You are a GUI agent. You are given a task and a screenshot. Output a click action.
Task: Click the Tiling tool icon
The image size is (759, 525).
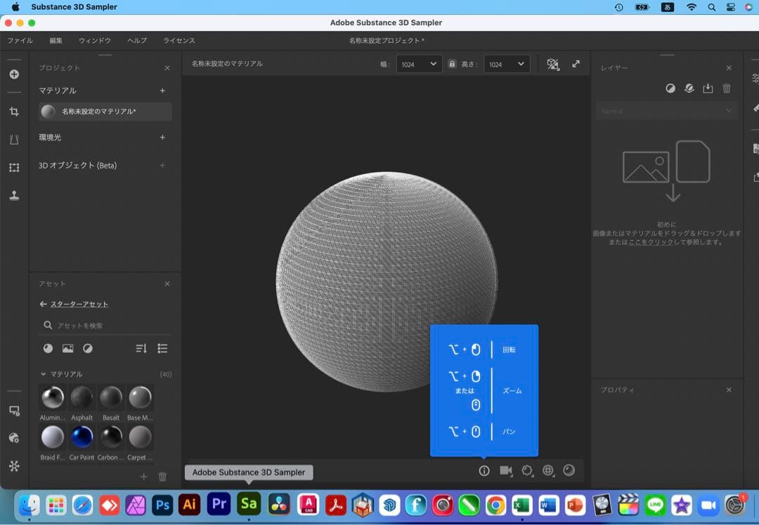coord(14,168)
